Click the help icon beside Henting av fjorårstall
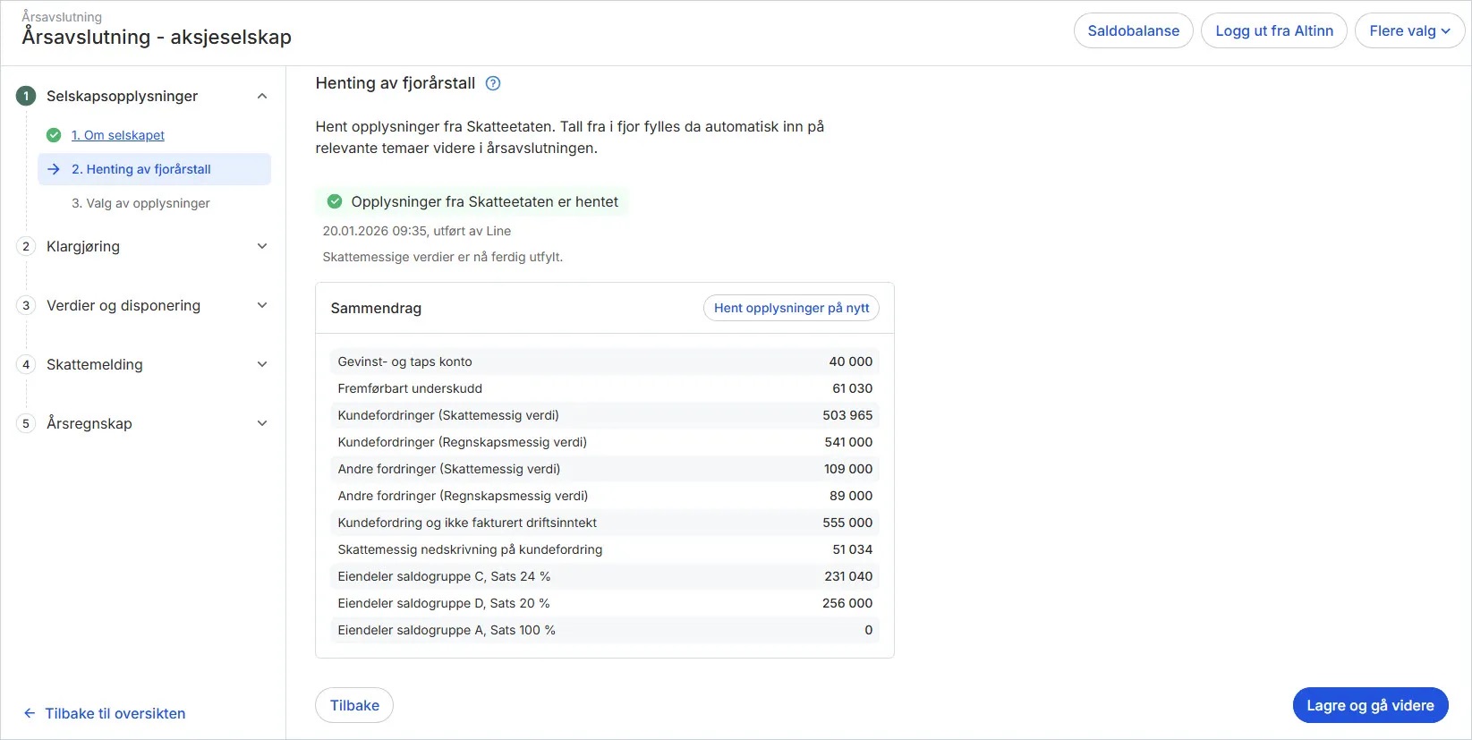The image size is (1472, 740). point(493,83)
